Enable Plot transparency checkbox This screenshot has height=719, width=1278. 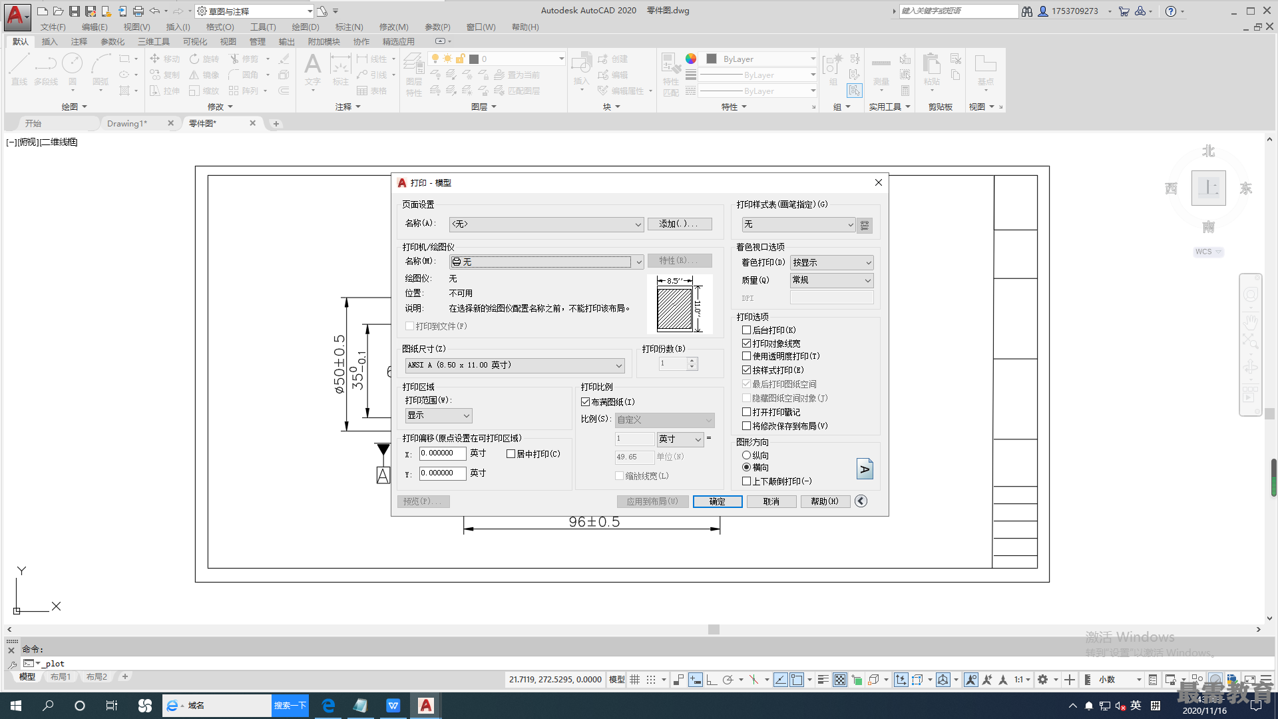[747, 356]
